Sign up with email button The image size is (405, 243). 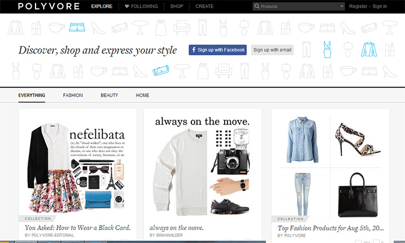(272, 50)
